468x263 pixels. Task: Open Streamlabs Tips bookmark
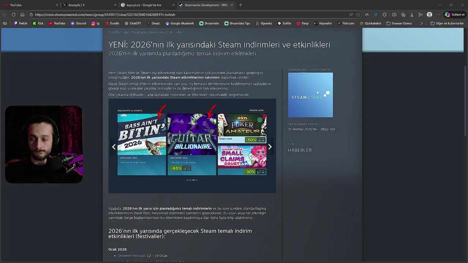click(x=237, y=23)
